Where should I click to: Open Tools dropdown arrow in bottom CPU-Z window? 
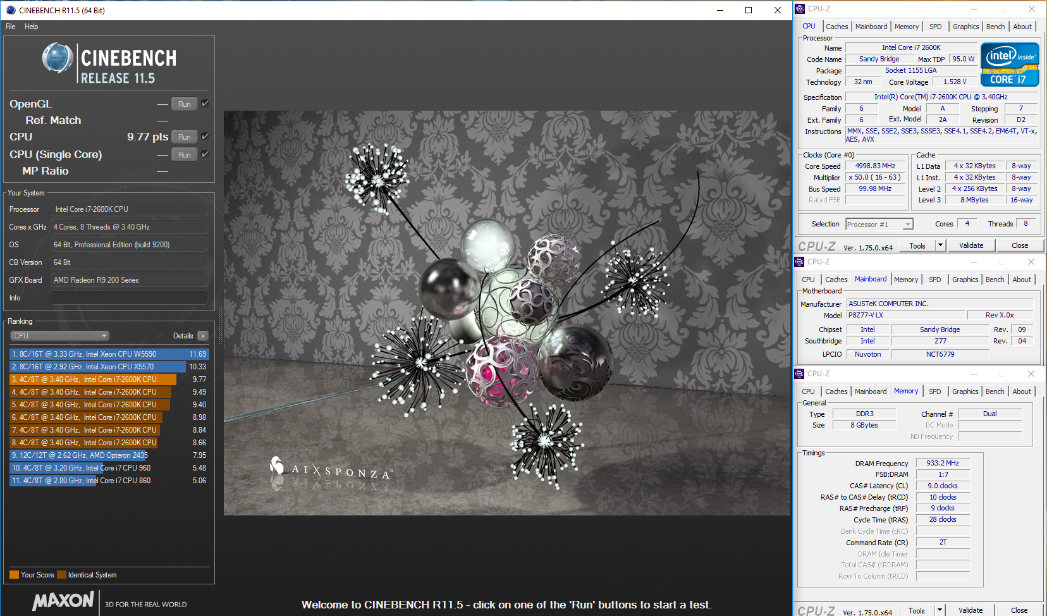tap(940, 610)
